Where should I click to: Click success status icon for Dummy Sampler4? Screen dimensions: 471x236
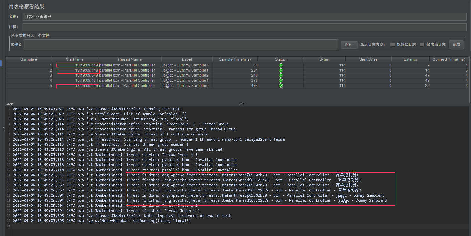(x=281, y=80)
